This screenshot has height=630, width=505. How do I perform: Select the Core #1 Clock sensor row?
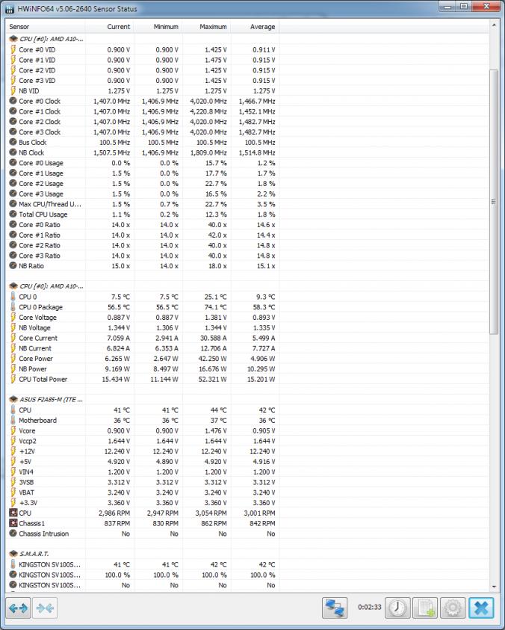coord(40,111)
